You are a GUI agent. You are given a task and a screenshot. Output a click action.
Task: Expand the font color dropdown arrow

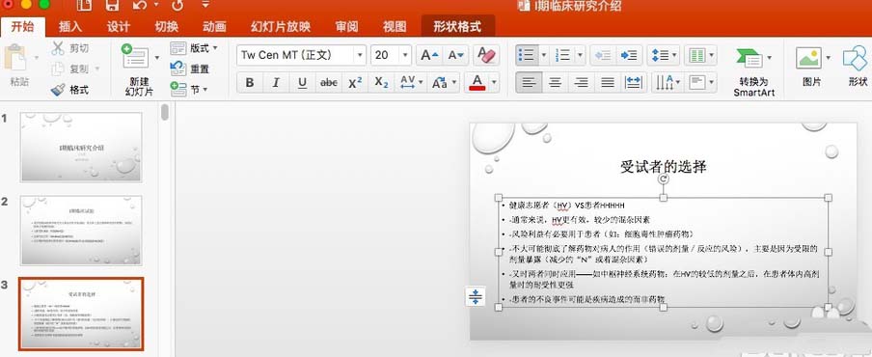pyautogui.click(x=494, y=83)
